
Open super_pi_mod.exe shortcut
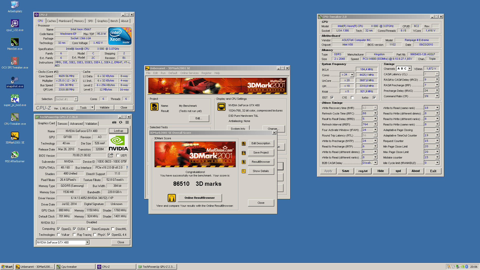pyautogui.click(x=15, y=100)
